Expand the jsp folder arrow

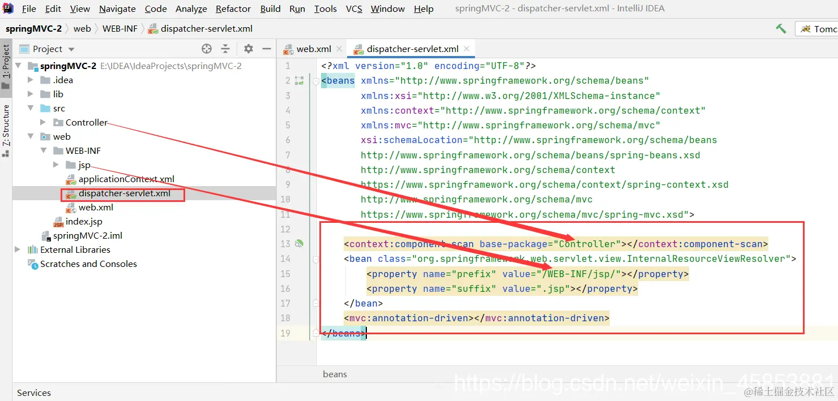coord(55,165)
